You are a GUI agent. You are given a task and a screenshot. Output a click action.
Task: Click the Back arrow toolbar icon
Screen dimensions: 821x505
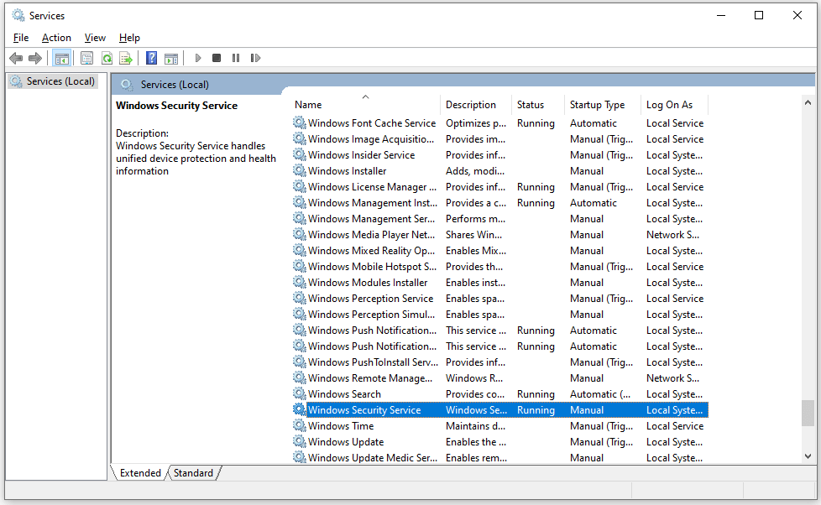click(x=16, y=58)
